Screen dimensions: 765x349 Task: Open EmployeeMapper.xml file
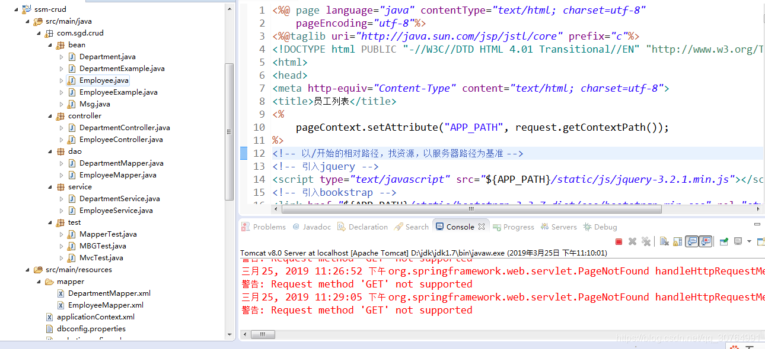click(106, 305)
